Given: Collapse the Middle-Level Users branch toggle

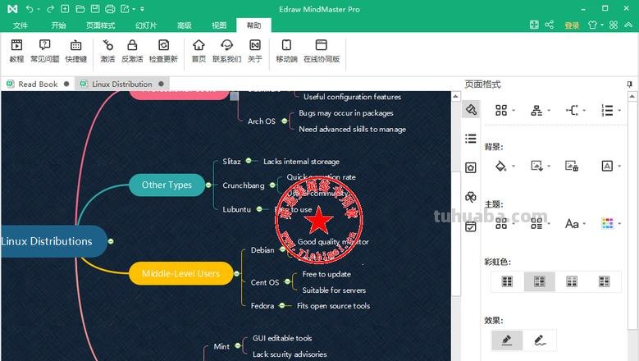Looking at the screenshot, I should pos(237,274).
